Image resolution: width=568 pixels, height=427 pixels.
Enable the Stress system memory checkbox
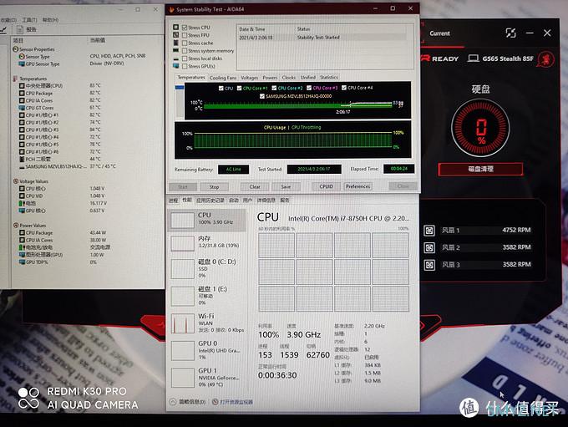[185, 51]
